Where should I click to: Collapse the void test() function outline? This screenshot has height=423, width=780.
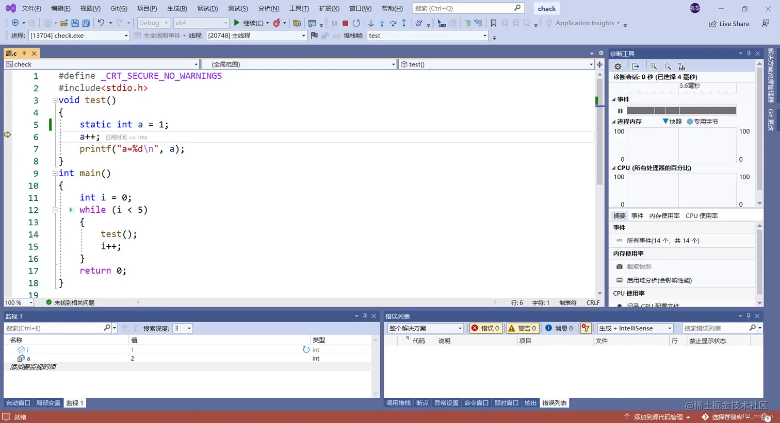(55, 100)
